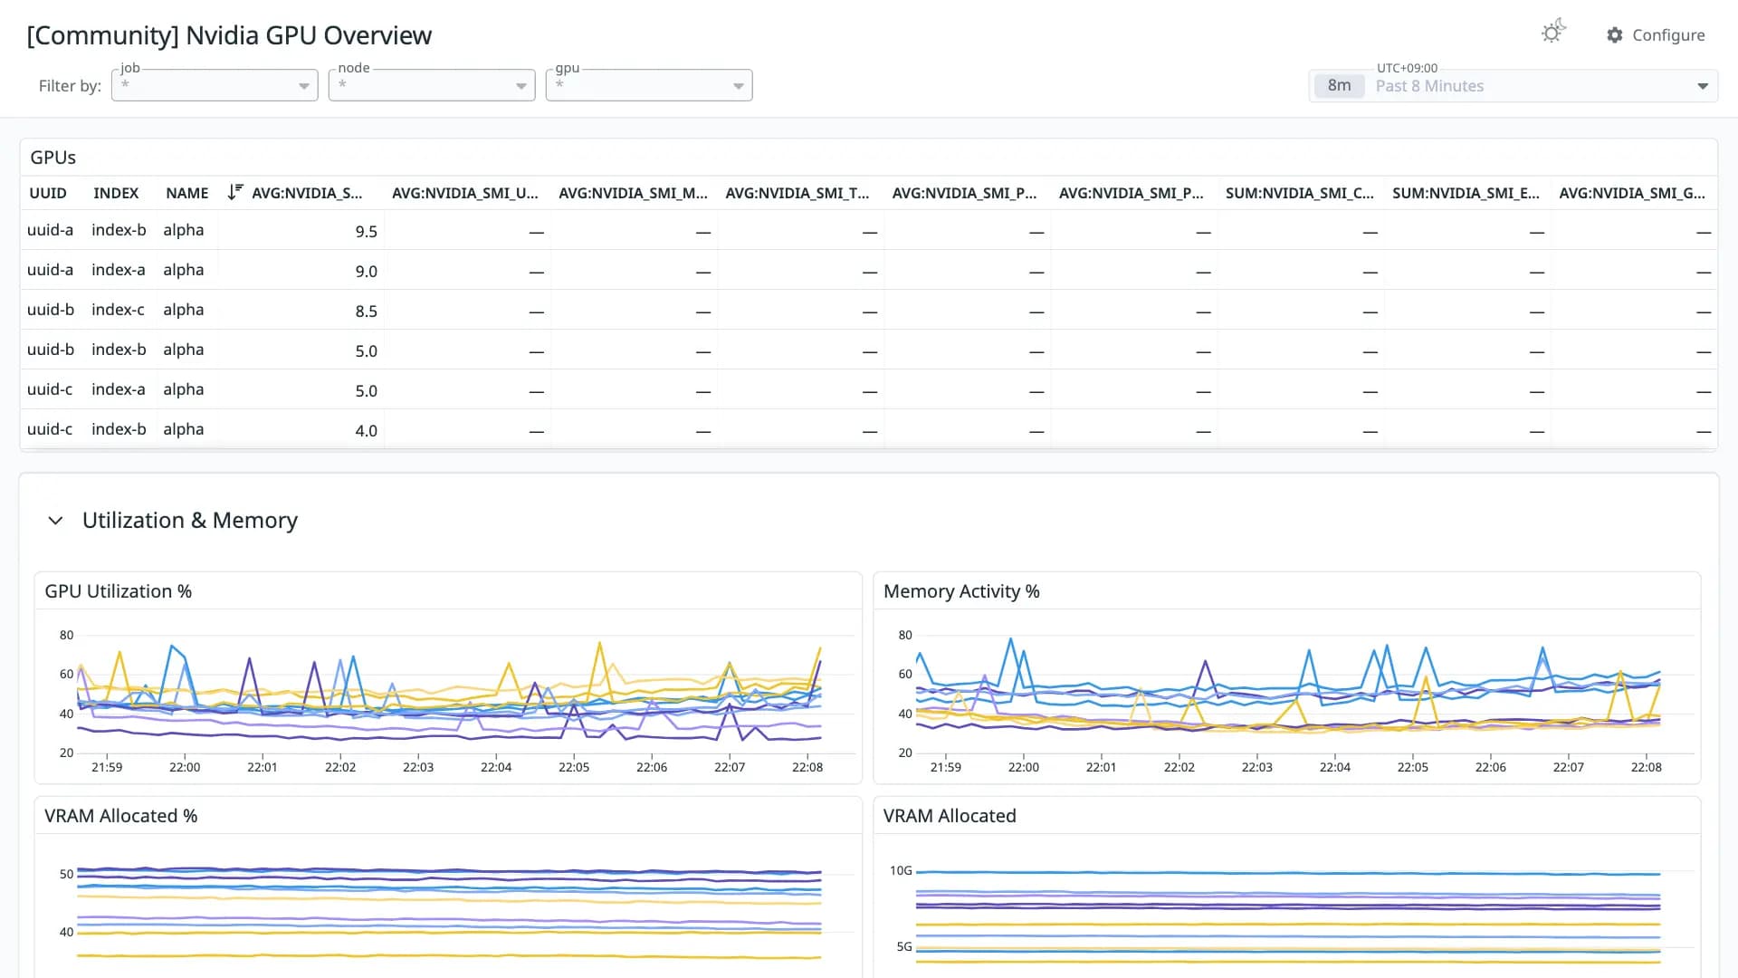Open the job filter dropdown
1738x978 pixels.
tap(215, 85)
